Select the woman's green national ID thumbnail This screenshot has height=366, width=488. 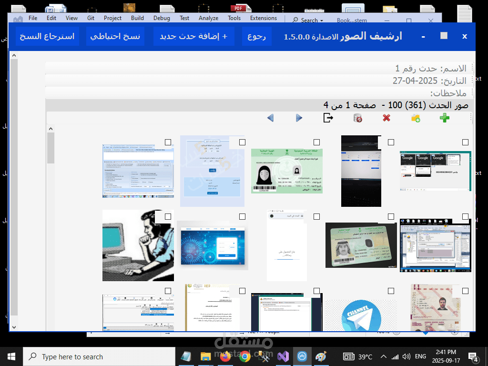point(286,171)
